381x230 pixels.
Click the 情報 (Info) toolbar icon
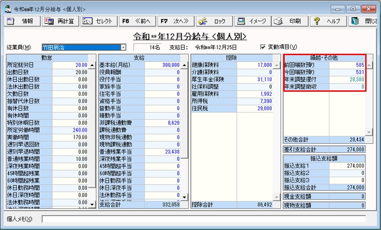[x=12, y=21]
